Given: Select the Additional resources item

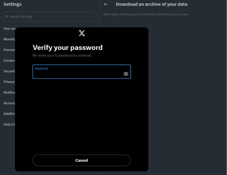Looking at the screenshot, I should click(x=9, y=114).
